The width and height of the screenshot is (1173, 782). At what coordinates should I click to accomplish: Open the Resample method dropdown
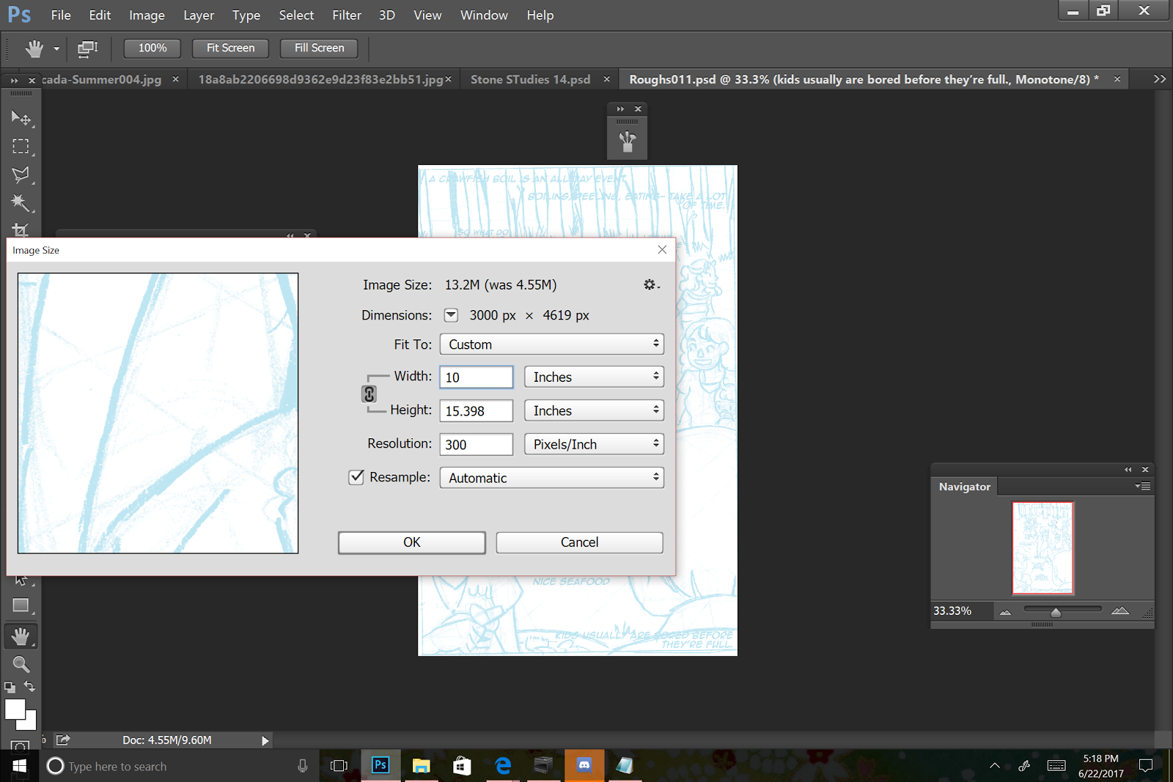pos(551,478)
